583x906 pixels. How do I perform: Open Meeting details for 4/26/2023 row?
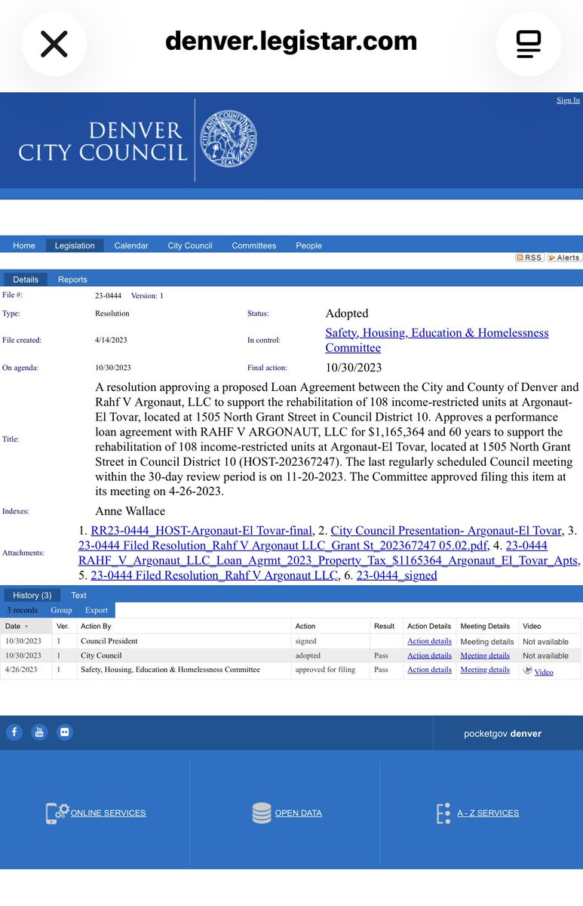tap(485, 670)
